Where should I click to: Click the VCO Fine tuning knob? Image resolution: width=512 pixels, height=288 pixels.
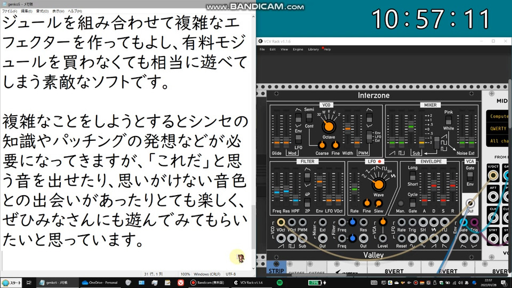click(335, 145)
